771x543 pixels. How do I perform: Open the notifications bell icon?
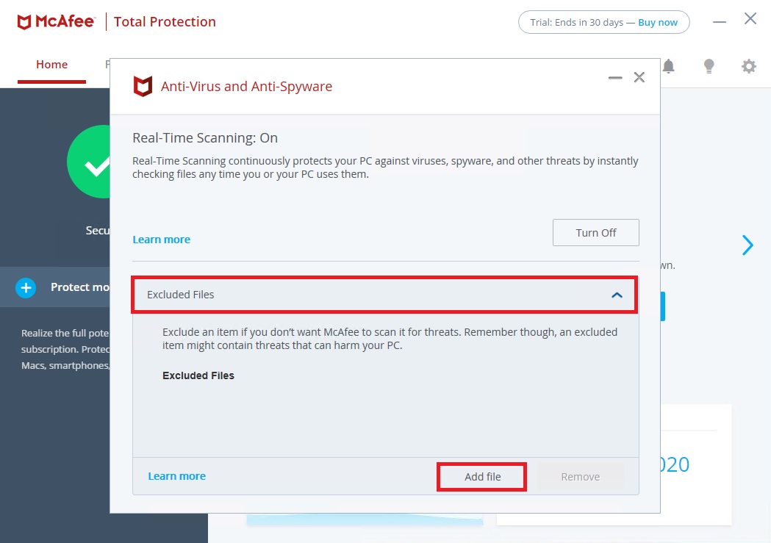669,66
